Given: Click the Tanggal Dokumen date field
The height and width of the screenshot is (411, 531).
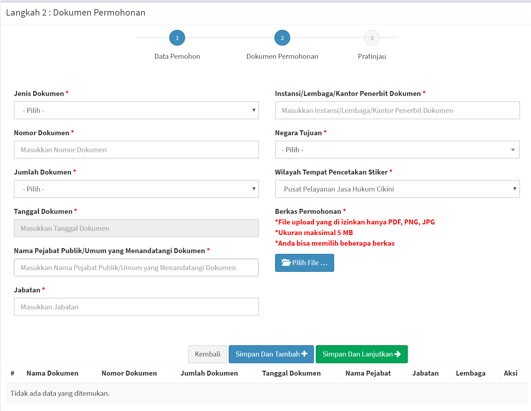Looking at the screenshot, I should (x=136, y=228).
